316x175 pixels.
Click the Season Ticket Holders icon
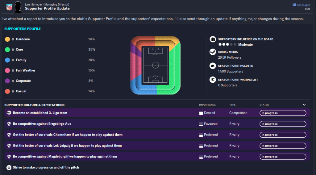(213, 66)
